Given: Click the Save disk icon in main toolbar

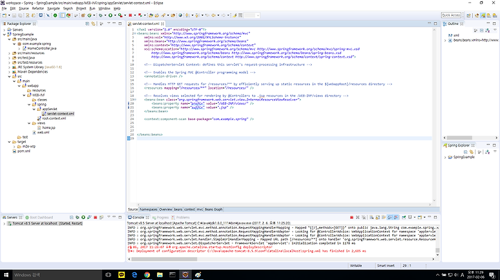Looking at the screenshot, I should (14, 15).
